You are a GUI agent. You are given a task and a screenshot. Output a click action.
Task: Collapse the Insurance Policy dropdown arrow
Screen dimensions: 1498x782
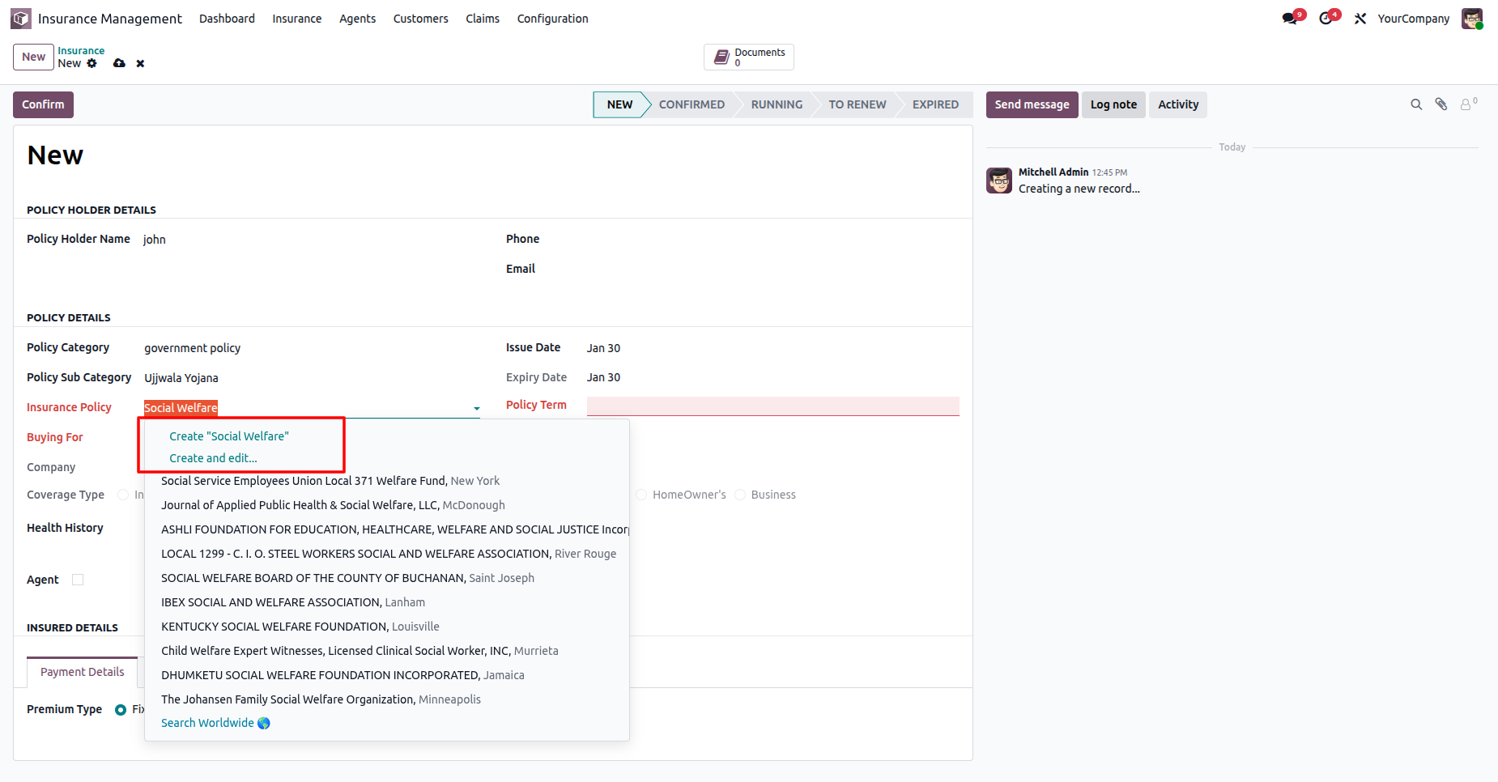[x=477, y=409]
